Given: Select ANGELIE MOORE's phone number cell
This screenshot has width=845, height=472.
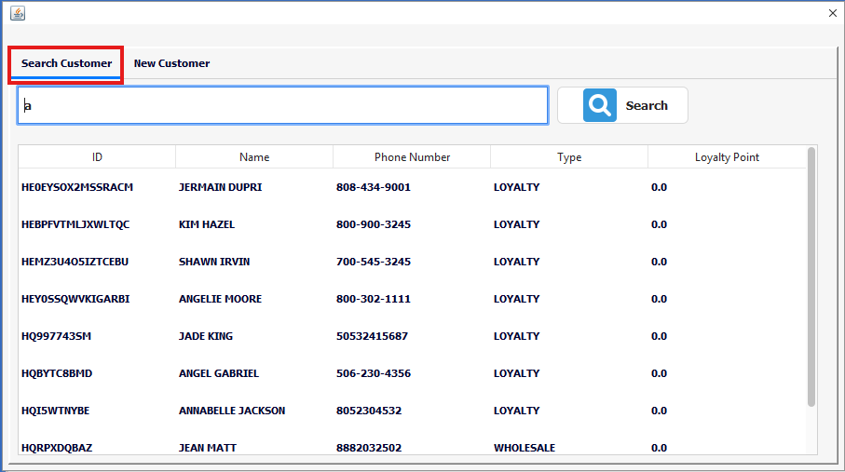Looking at the screenshot, I should pyautogui.click(x=374, y=299).
